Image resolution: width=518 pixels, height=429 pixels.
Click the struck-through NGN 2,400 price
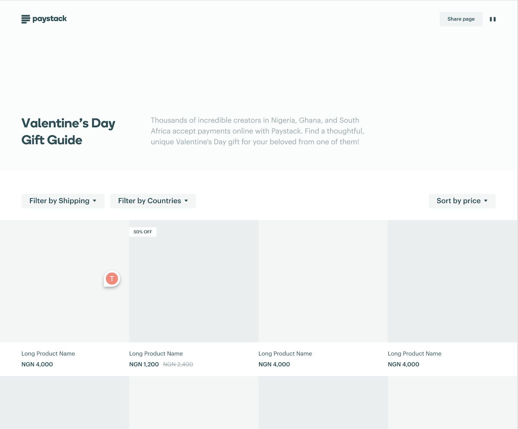tap(178, 364)
